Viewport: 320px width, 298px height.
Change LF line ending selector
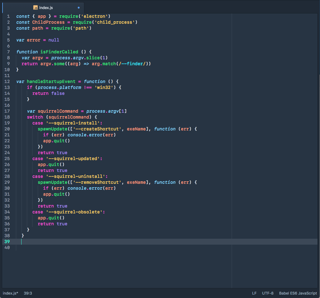[254, 293]
